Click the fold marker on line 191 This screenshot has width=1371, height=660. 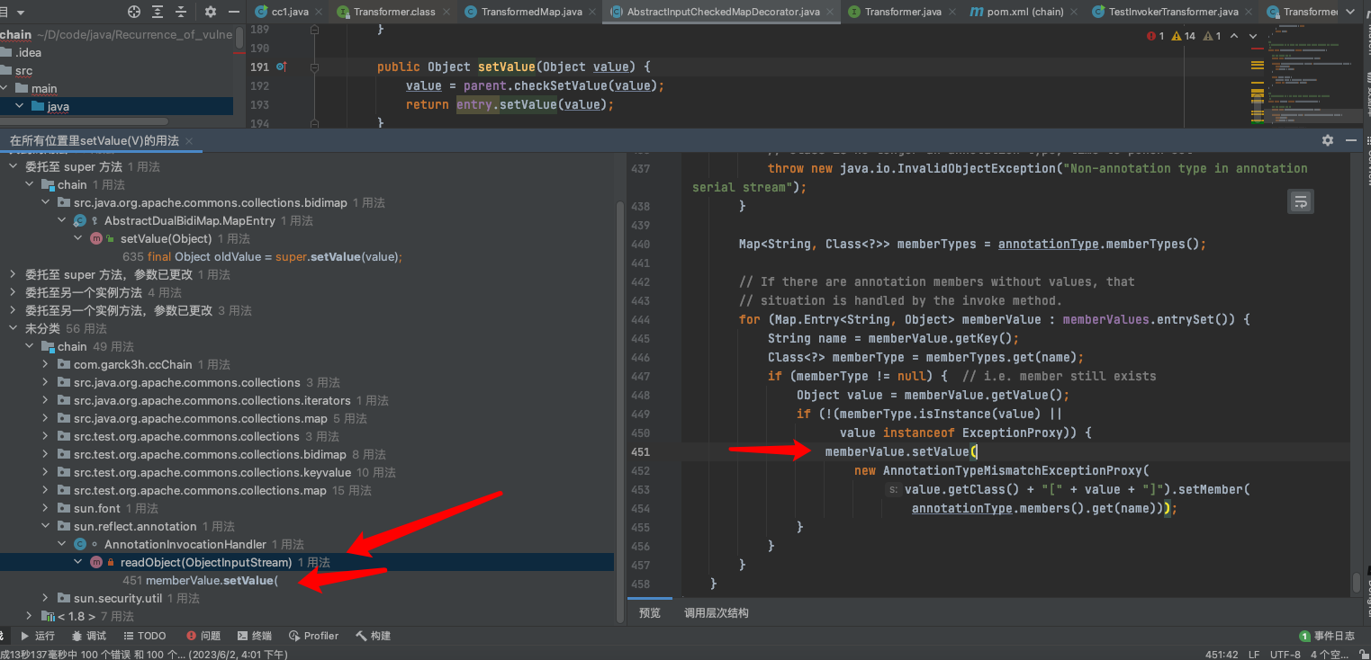pos(315,67)
